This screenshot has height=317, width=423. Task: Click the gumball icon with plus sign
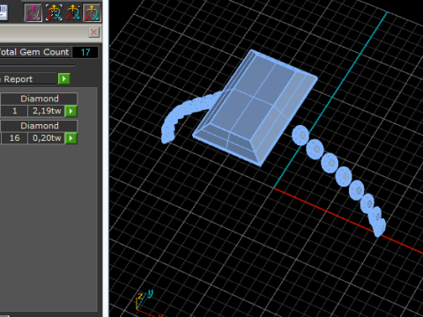coord(73,13)
